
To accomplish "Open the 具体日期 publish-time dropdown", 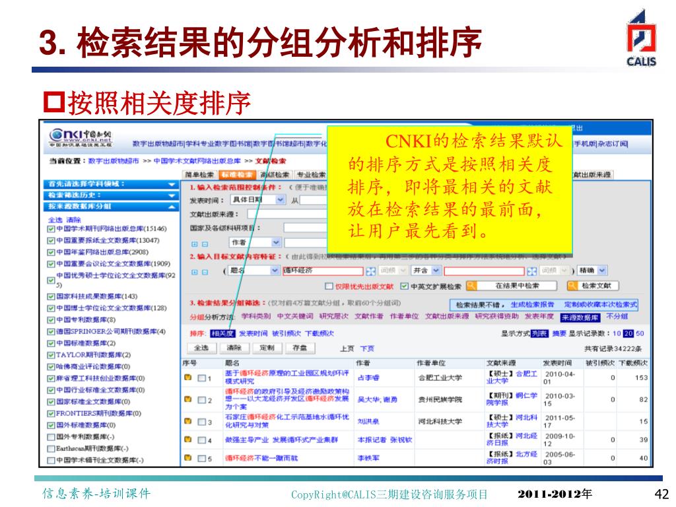I will coord(280,199).
